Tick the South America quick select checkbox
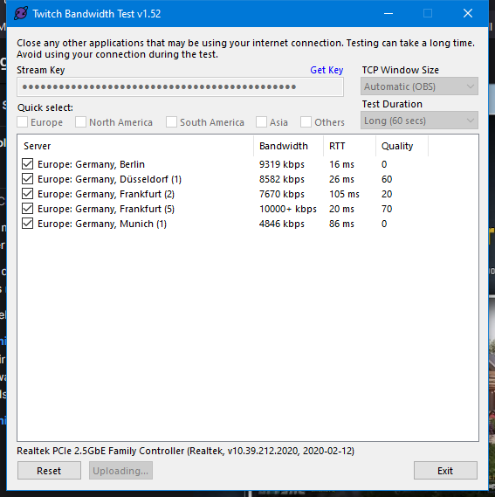This screenshot has width=495, height=497. [171, 122]
